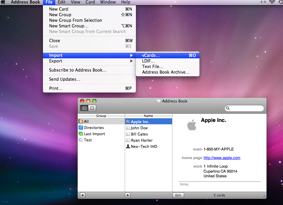
Task: Open the apple.com home page link
Action: click(222, 158)
